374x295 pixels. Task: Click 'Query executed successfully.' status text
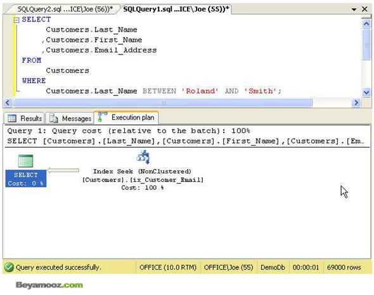coord(58,267)
